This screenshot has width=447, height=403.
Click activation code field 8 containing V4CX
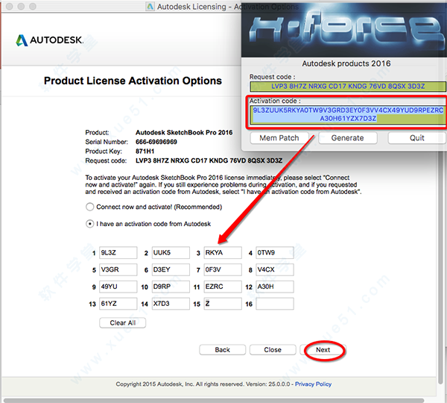click(x=275, y=269)
